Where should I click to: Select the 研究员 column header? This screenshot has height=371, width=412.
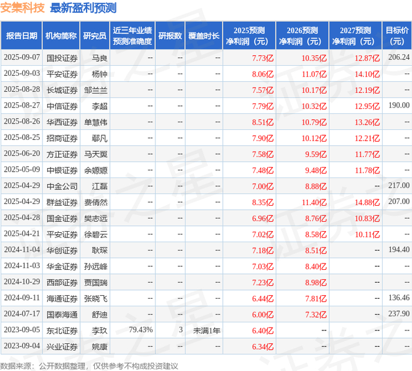tap(95, 36)
